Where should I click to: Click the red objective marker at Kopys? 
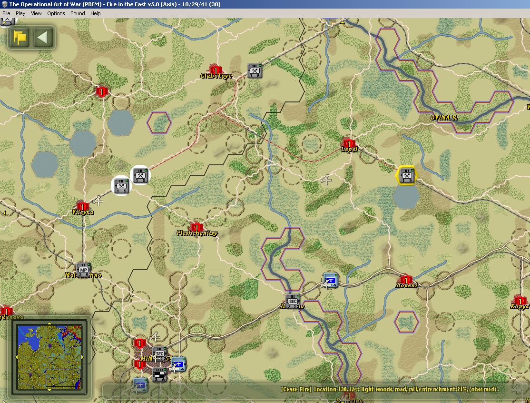pos(520,301)
